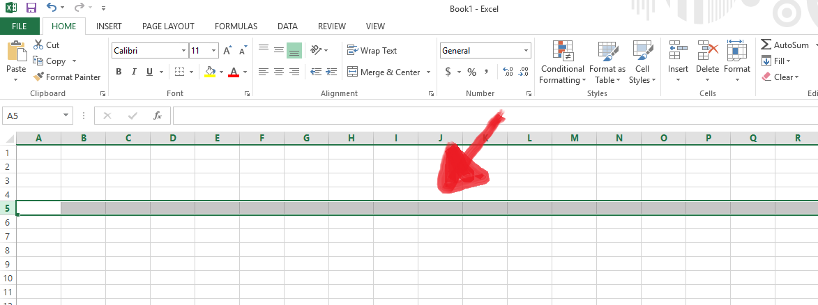Image resolution: width=818 pixels, height=305 pixels.
Task: Click the Copy icon
Action: tap(38, 61)
